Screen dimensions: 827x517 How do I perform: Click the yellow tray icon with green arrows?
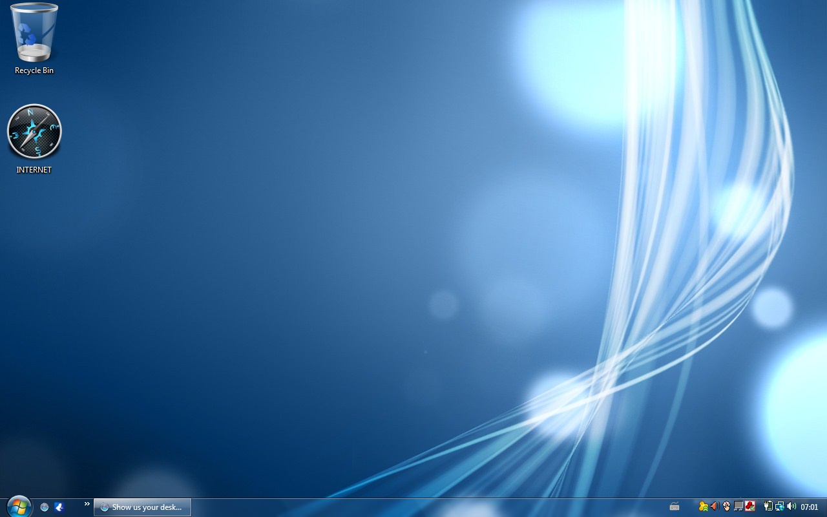click(x=703, y=507)
